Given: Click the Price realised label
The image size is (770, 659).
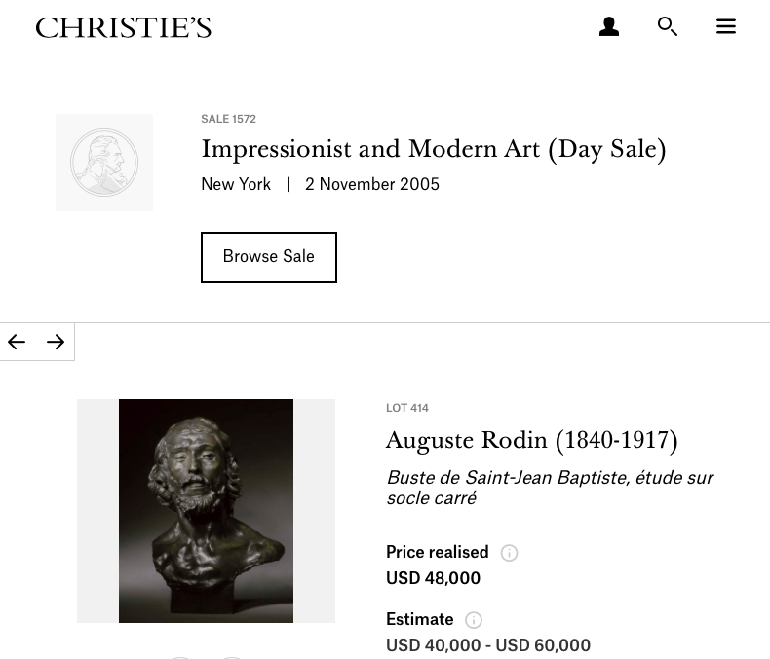Looking at the screenshot, I should (437, 552).
